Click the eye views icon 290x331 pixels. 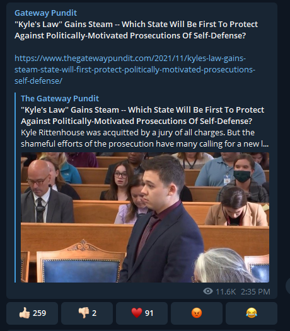pos(208,291)
